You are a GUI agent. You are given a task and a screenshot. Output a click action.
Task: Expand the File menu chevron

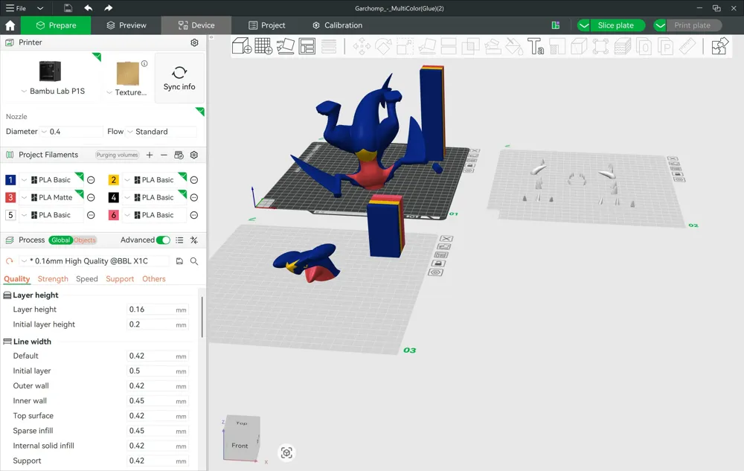click(40, 8)
